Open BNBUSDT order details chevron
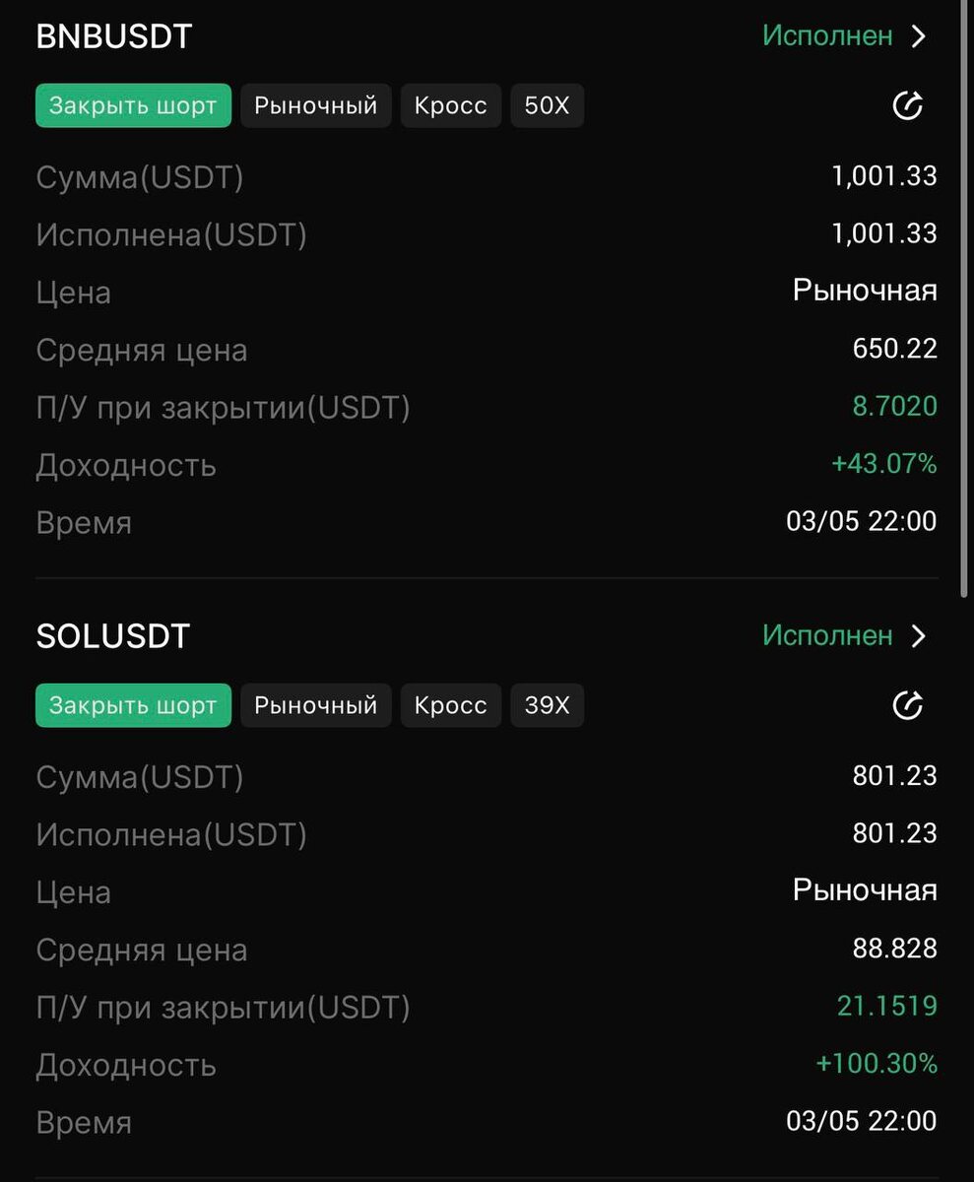Image resolution: width=974 pixels, height=1182 pixels. 919,37
